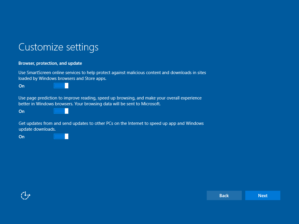Click 'Browser, protection, and update' section title
The height and width of the screenshot is (224, 299).
tap(50, 63)
